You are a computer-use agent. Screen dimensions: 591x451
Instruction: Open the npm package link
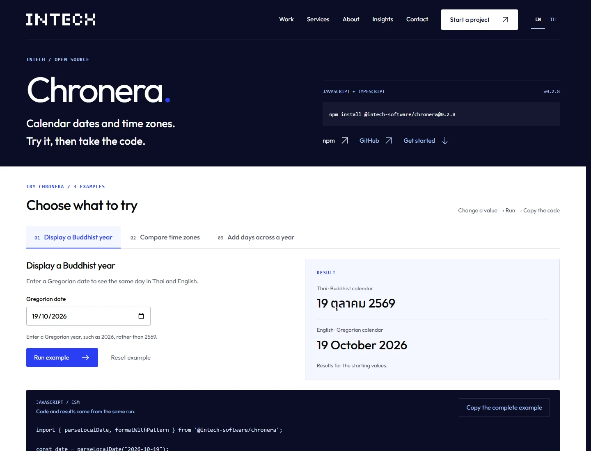click(335, 141)
